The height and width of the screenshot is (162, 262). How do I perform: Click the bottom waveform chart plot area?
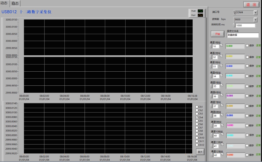pos(108,128)
